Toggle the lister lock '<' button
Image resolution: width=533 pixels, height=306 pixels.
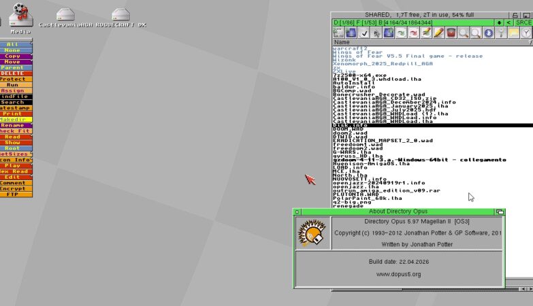509,23
